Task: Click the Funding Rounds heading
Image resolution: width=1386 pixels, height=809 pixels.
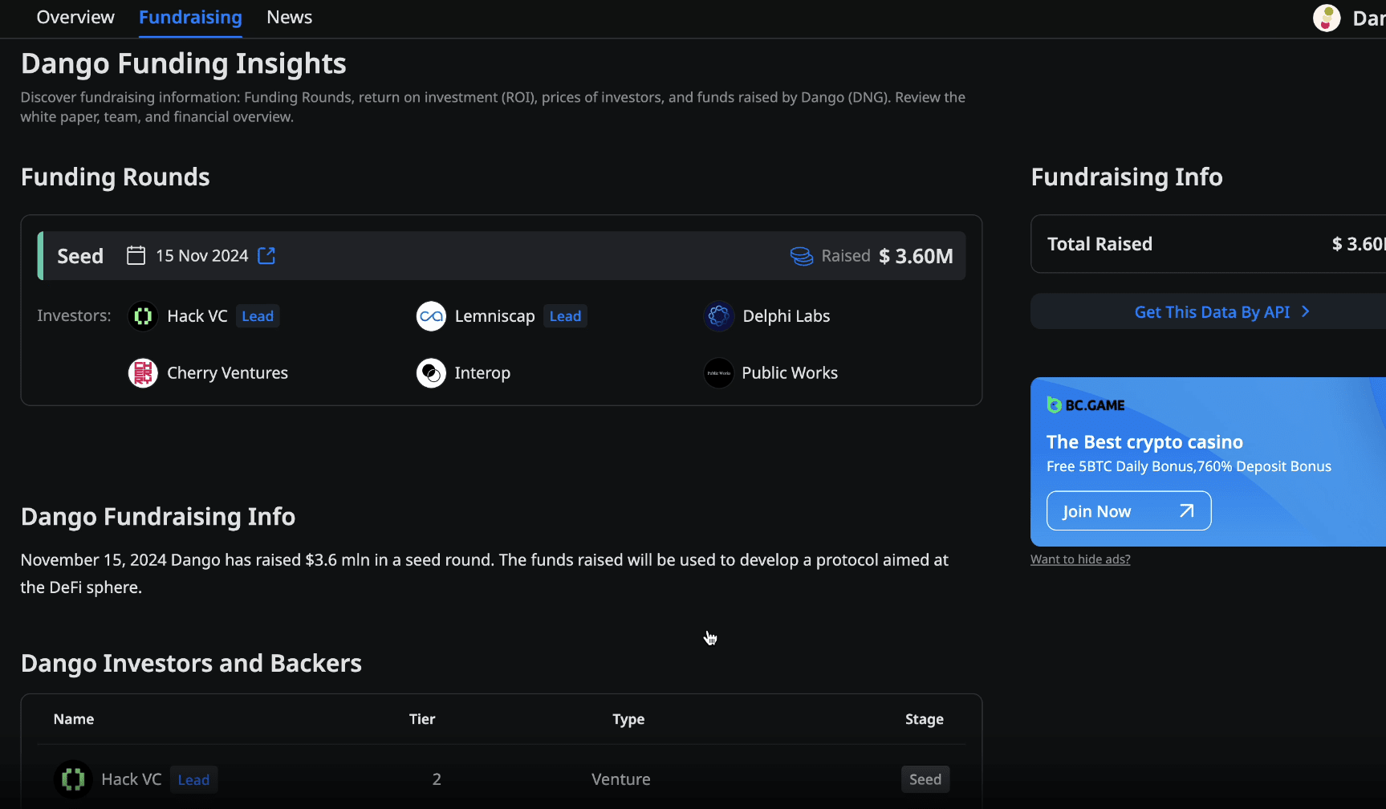Action: pos(116,177)
